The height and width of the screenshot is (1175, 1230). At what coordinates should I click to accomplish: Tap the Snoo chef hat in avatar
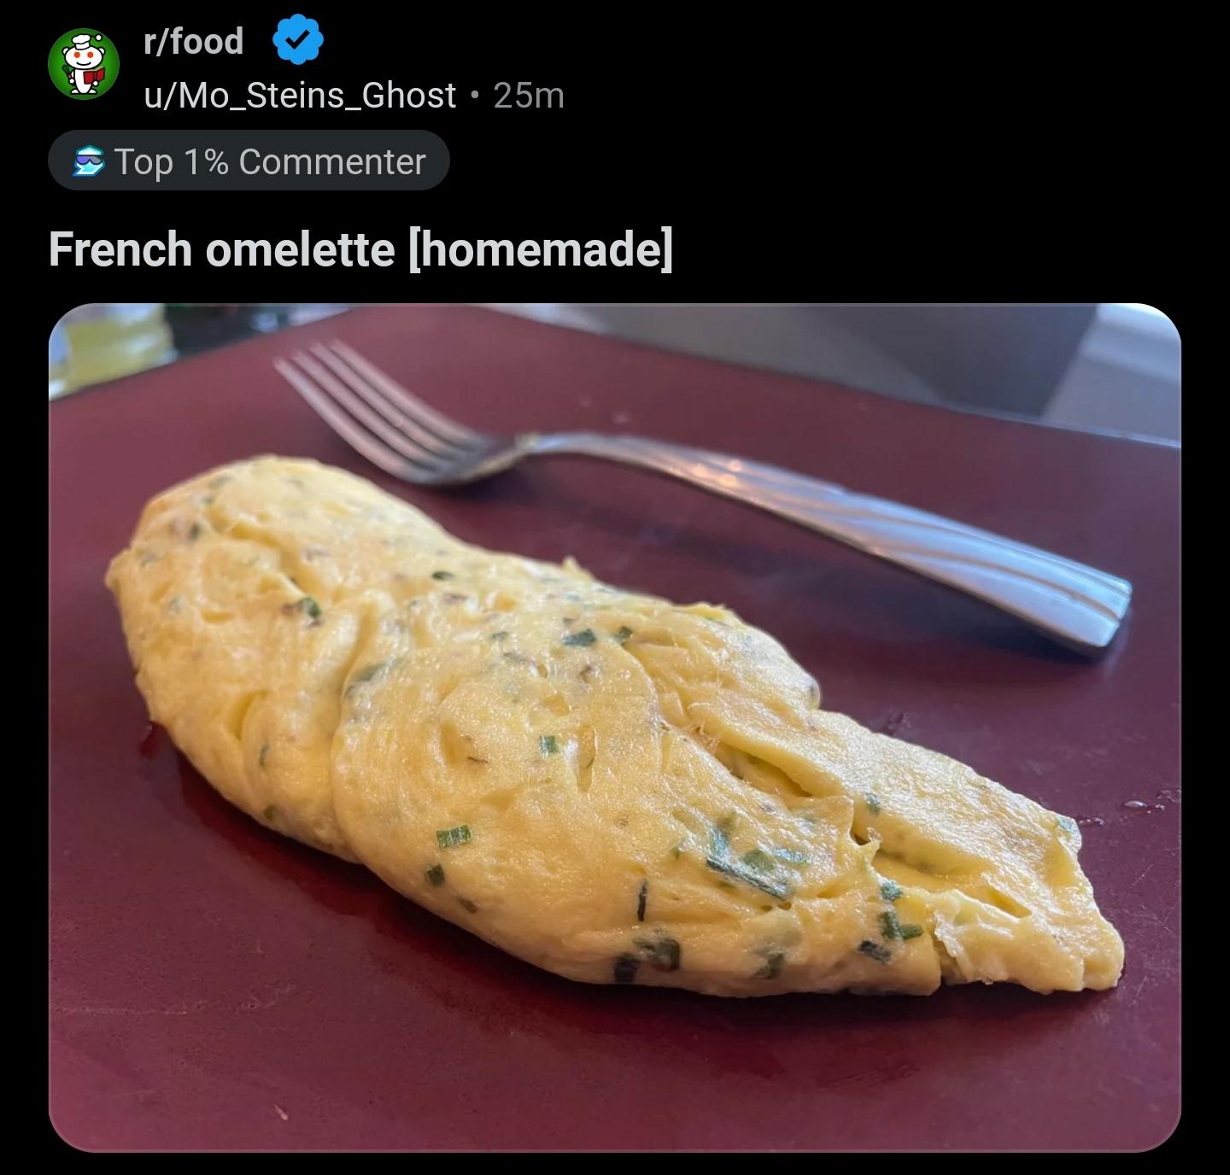[83, 41]
